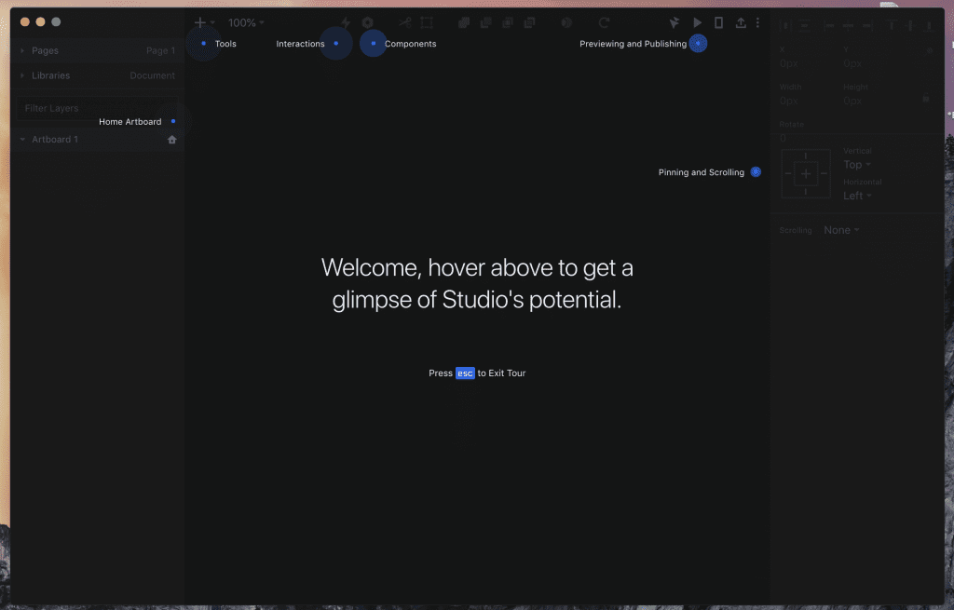Open the Scrolling dropdown currently set to None
Viewport: 954px width, 610px height.
841,229
